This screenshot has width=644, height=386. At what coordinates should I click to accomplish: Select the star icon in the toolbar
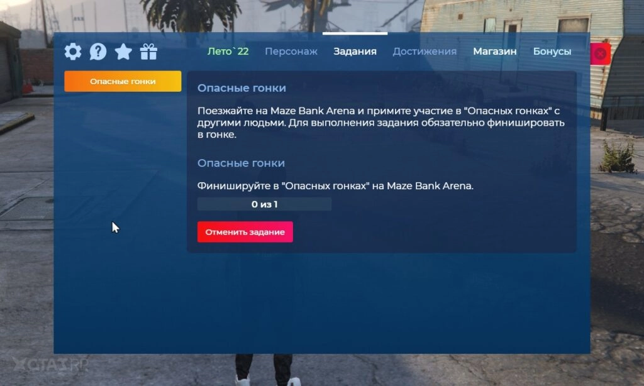(x=123, y=52)
